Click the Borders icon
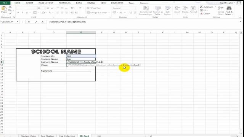This screenshot has height=137, width=244. [x=35, y=13]
